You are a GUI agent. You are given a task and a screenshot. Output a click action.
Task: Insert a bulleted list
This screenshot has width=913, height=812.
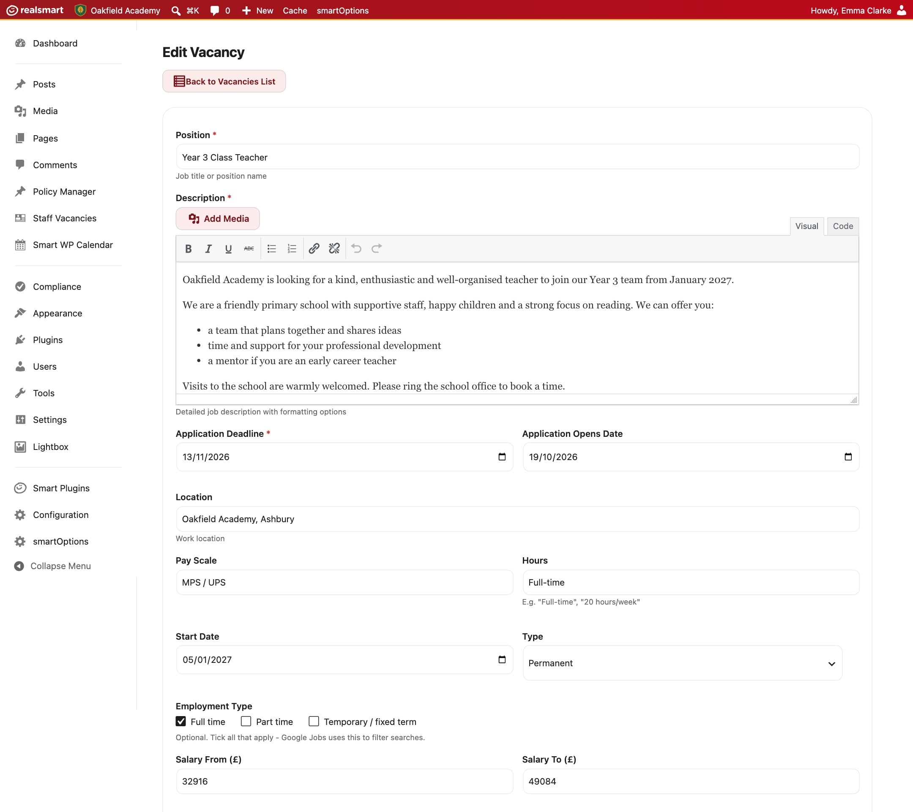[x=272, y=249]
